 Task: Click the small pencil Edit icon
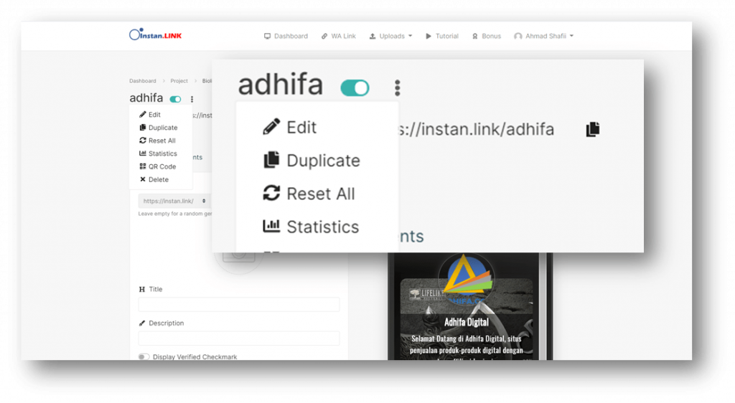point(143,114)
